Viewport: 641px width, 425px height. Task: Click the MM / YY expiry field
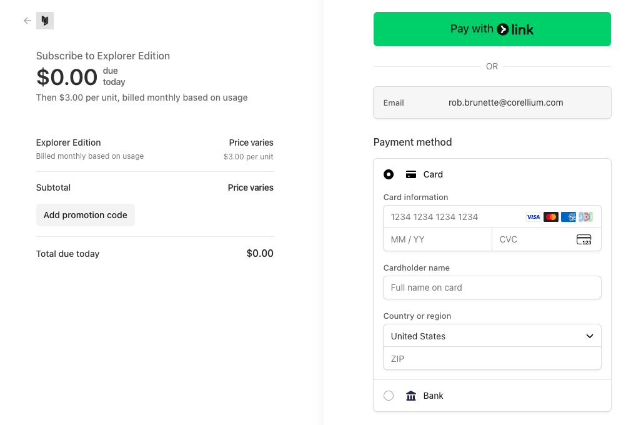pos(437,240)
